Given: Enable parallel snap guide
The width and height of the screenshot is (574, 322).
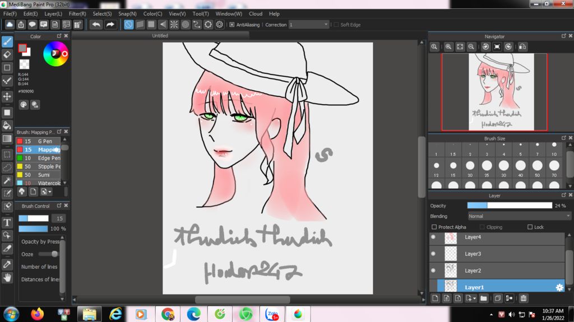Looking at the screenshot, I should click(140, 25).
